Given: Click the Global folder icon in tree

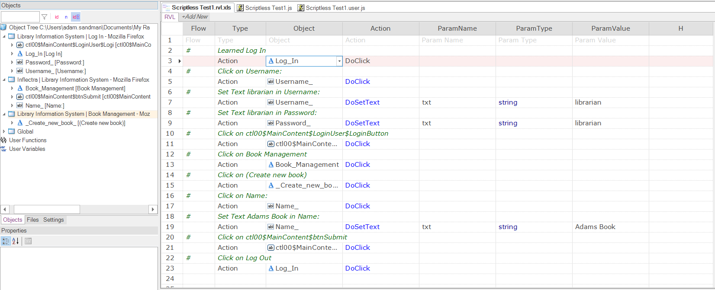Looking at the screenshot, I should tap(12, 131).
